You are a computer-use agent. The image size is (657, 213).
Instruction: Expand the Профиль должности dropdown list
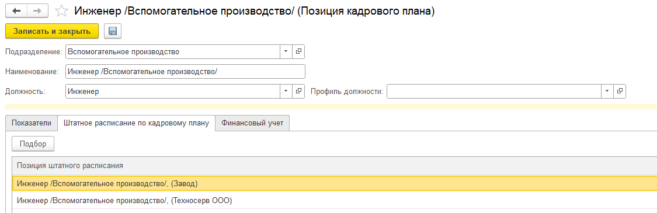click(x=607, y=91)
